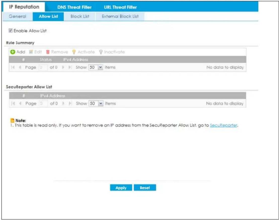The image size is (279, 220).
Task: Open the General sub-tab
Action: coord(17,16)
